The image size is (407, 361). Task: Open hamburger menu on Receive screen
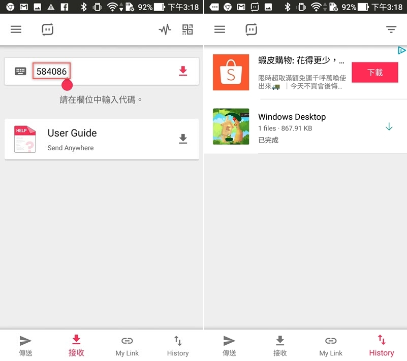16,29
